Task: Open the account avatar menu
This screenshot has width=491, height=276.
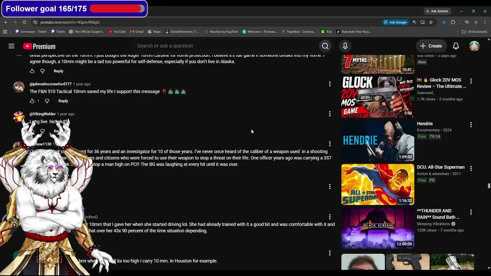Action: pyautogui.click(x=475, y=46)
